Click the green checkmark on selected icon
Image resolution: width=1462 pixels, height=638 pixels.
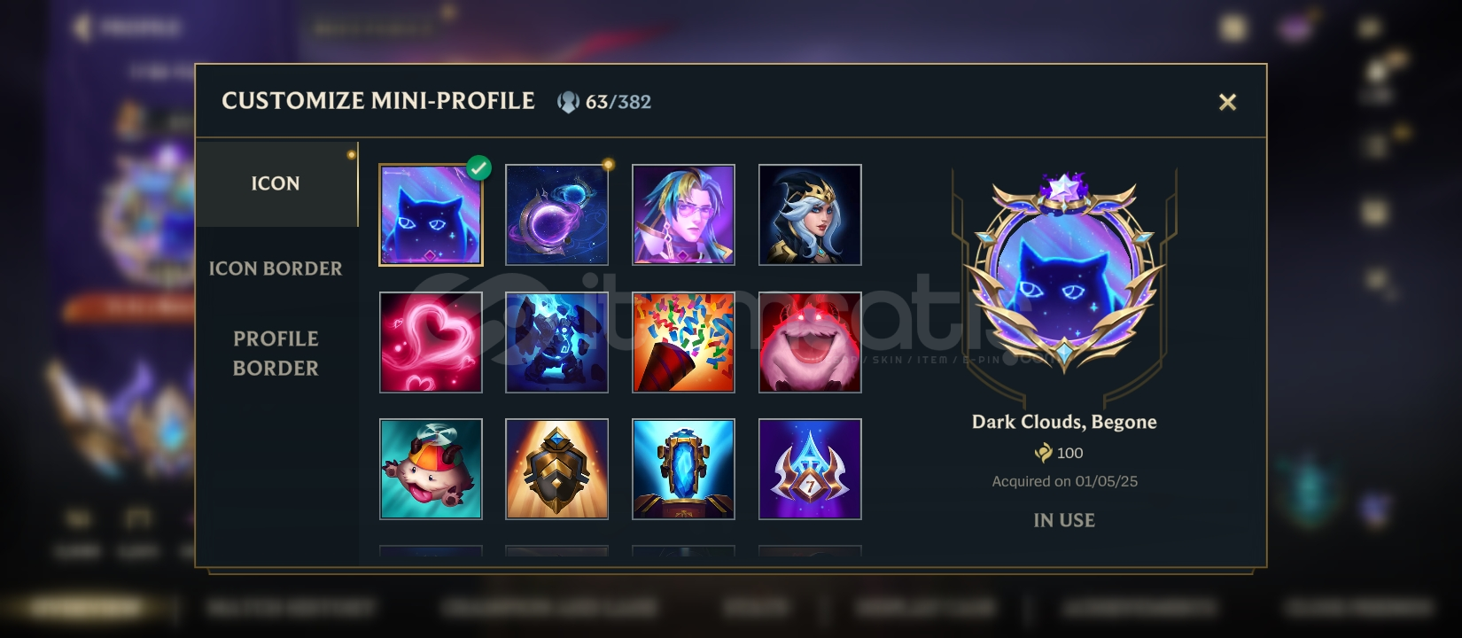479,167
